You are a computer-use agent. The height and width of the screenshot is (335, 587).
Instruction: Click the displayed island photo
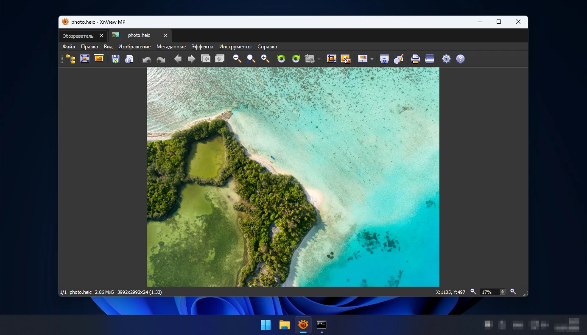point(293,177)
